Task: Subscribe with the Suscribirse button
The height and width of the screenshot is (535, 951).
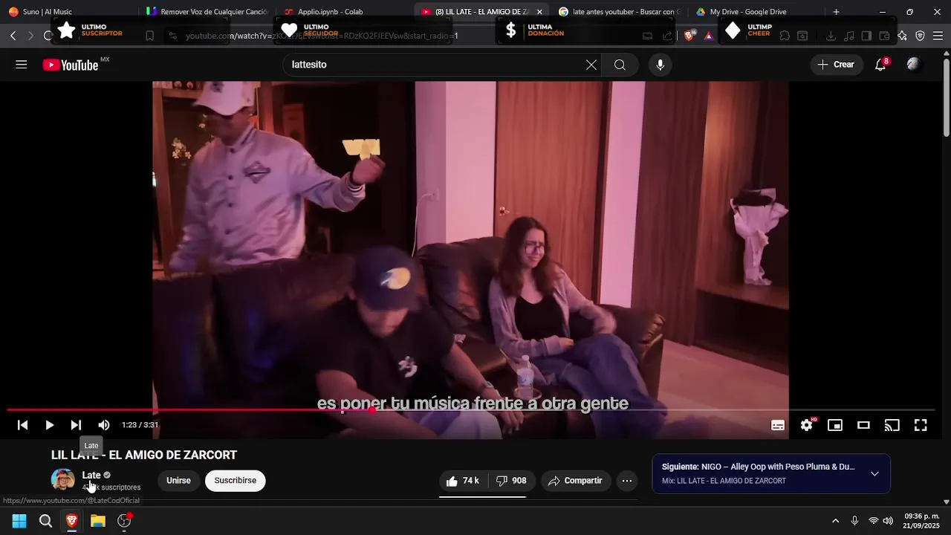Action: point(236,481)
